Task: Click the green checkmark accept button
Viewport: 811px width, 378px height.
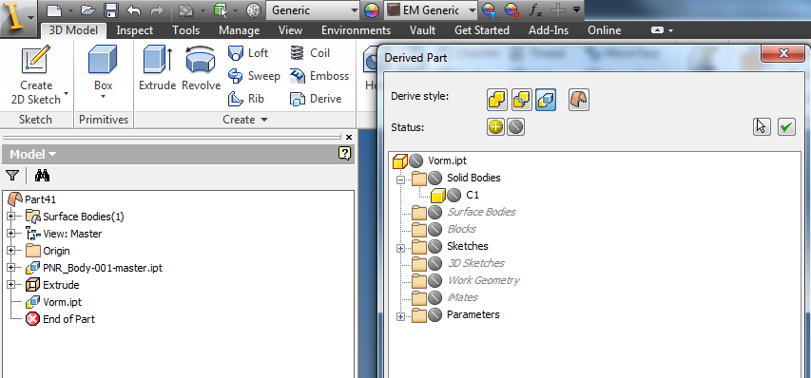Action: [x=786, y=127]
